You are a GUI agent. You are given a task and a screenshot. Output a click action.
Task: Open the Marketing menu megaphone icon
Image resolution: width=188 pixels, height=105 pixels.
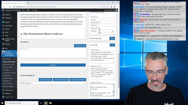(x=3, y=18)
